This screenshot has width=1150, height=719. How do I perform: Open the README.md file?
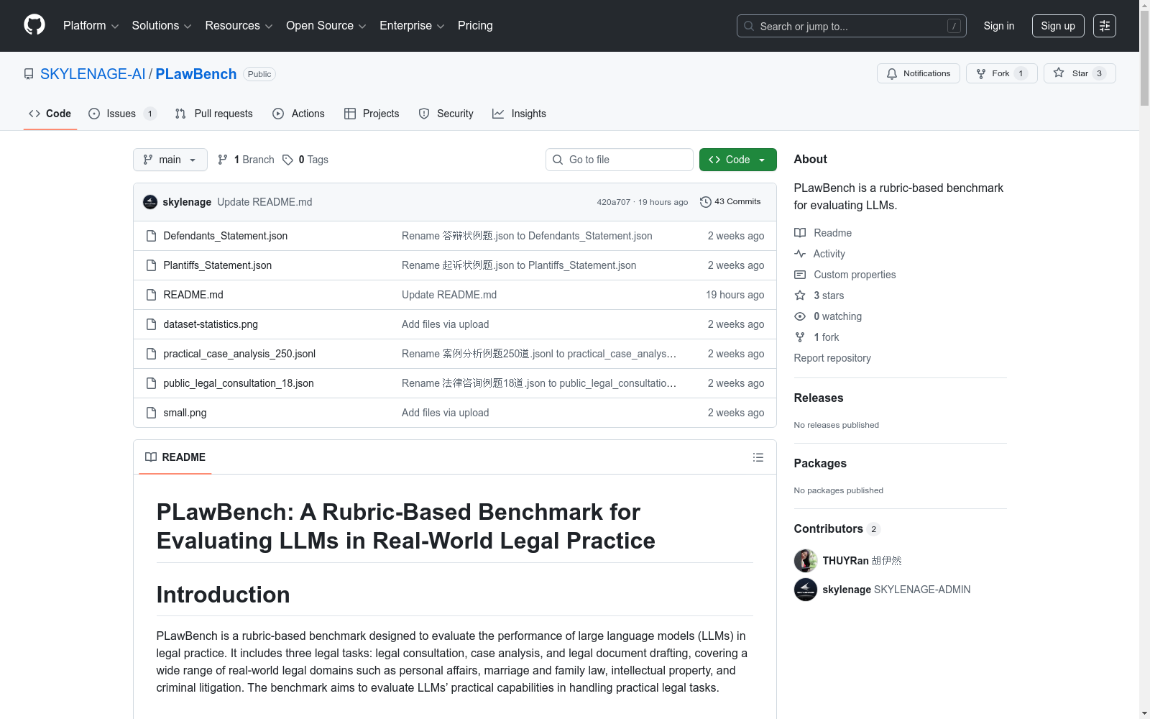[x=193, y=295]
